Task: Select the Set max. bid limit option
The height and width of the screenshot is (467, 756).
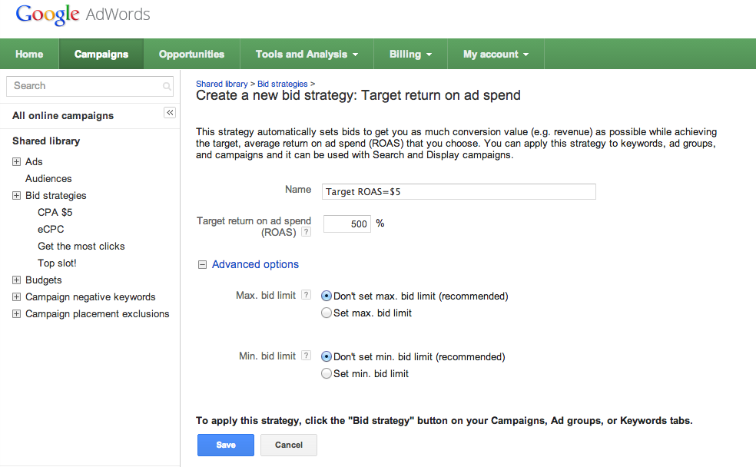Action: point(327,313)
